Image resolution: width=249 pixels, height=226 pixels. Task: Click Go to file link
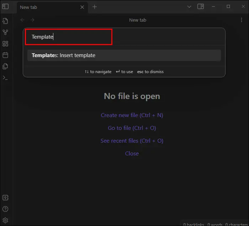point(132,128)
